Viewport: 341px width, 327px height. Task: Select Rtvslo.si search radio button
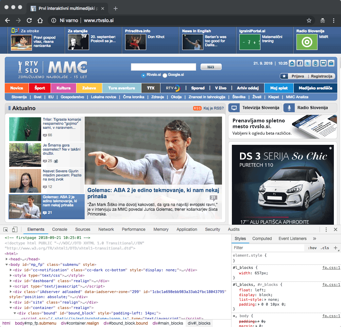143,75
